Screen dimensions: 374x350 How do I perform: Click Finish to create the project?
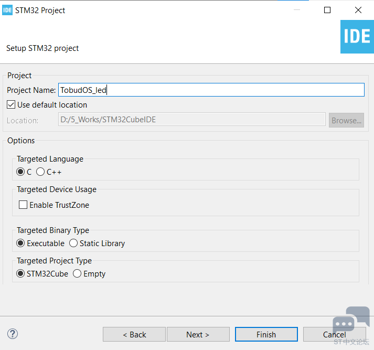pyautogui.click(x=266, y=334)
